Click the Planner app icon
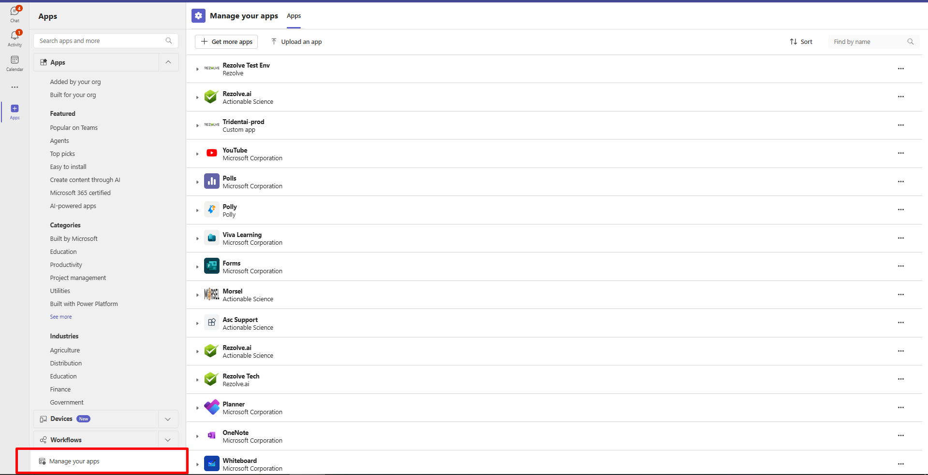 point(212,407)
